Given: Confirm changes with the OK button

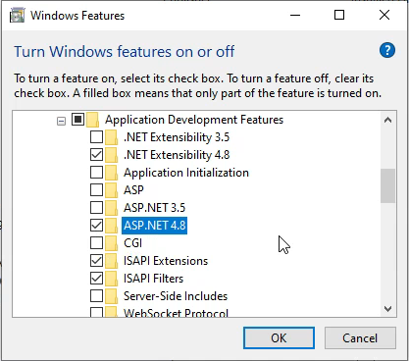Looking at the screenshot, I should [279, 337].
